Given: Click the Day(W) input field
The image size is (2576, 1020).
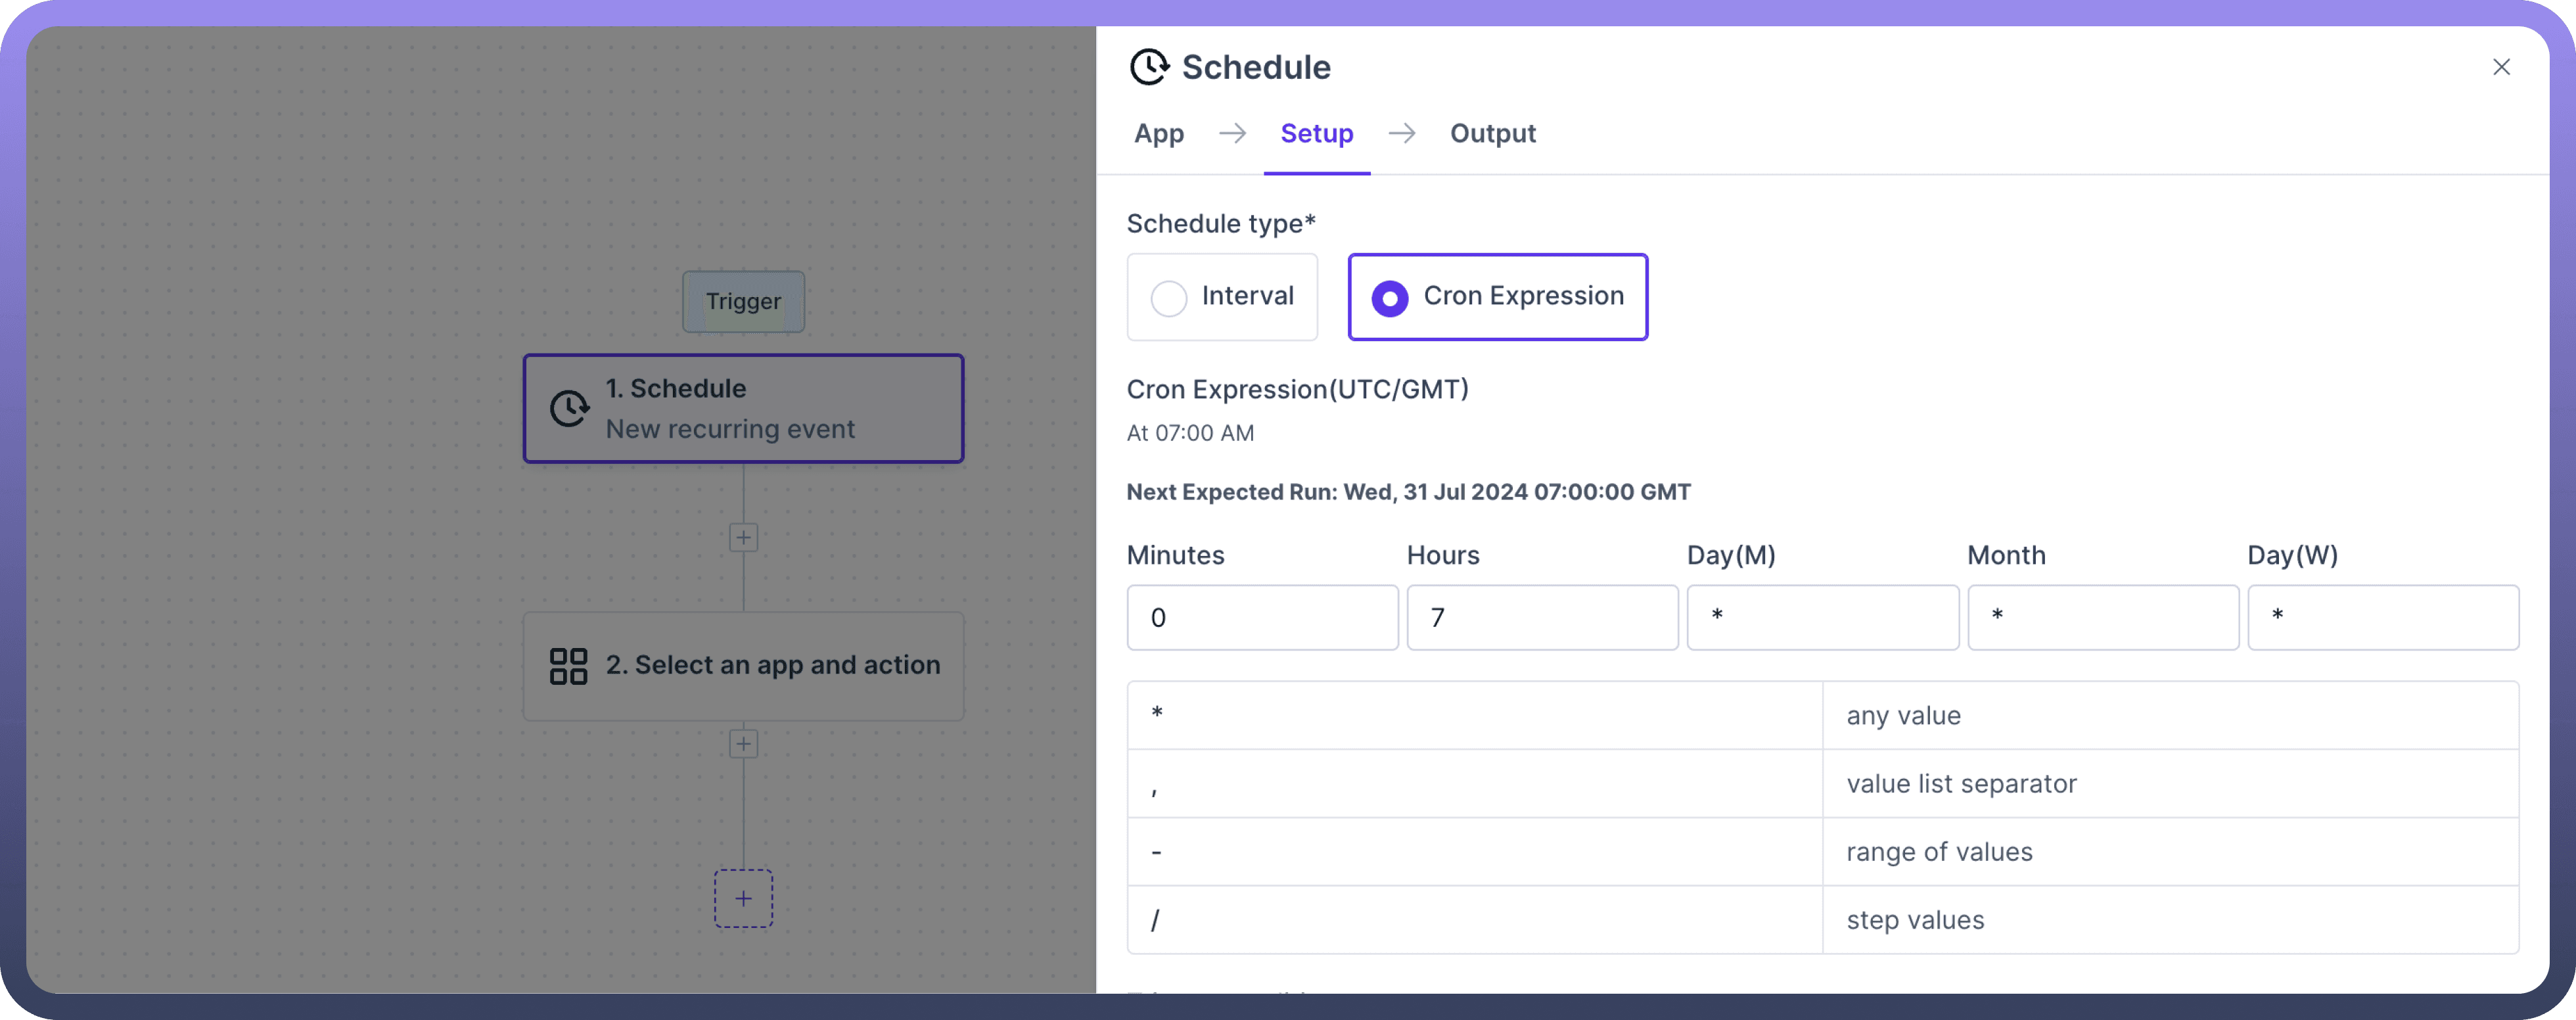Looking at the screenshot, I should pyautogui.click(x=2383, y=618).
